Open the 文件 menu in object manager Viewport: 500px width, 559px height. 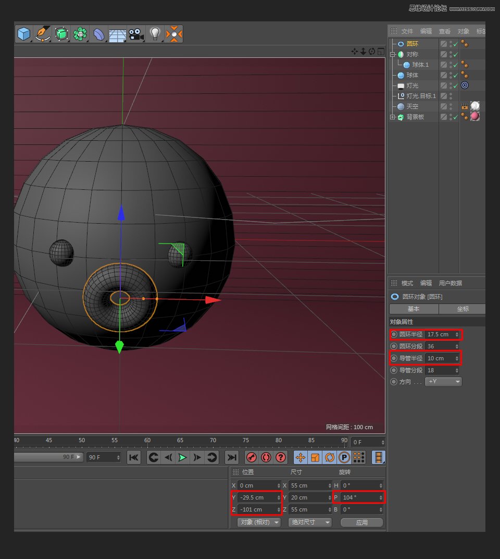[407, 31]
